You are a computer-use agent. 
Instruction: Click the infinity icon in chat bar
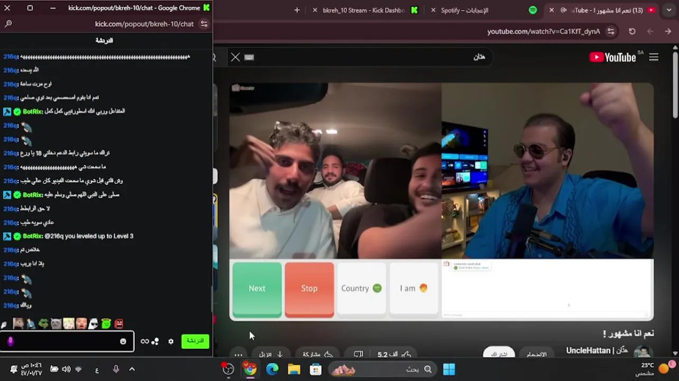(x=144, y=341)
